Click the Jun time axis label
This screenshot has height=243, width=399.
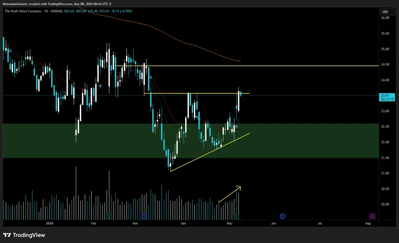[x=274, y=224]
